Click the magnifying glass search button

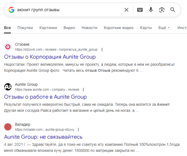pyautogui.click(x=173, y=10)
